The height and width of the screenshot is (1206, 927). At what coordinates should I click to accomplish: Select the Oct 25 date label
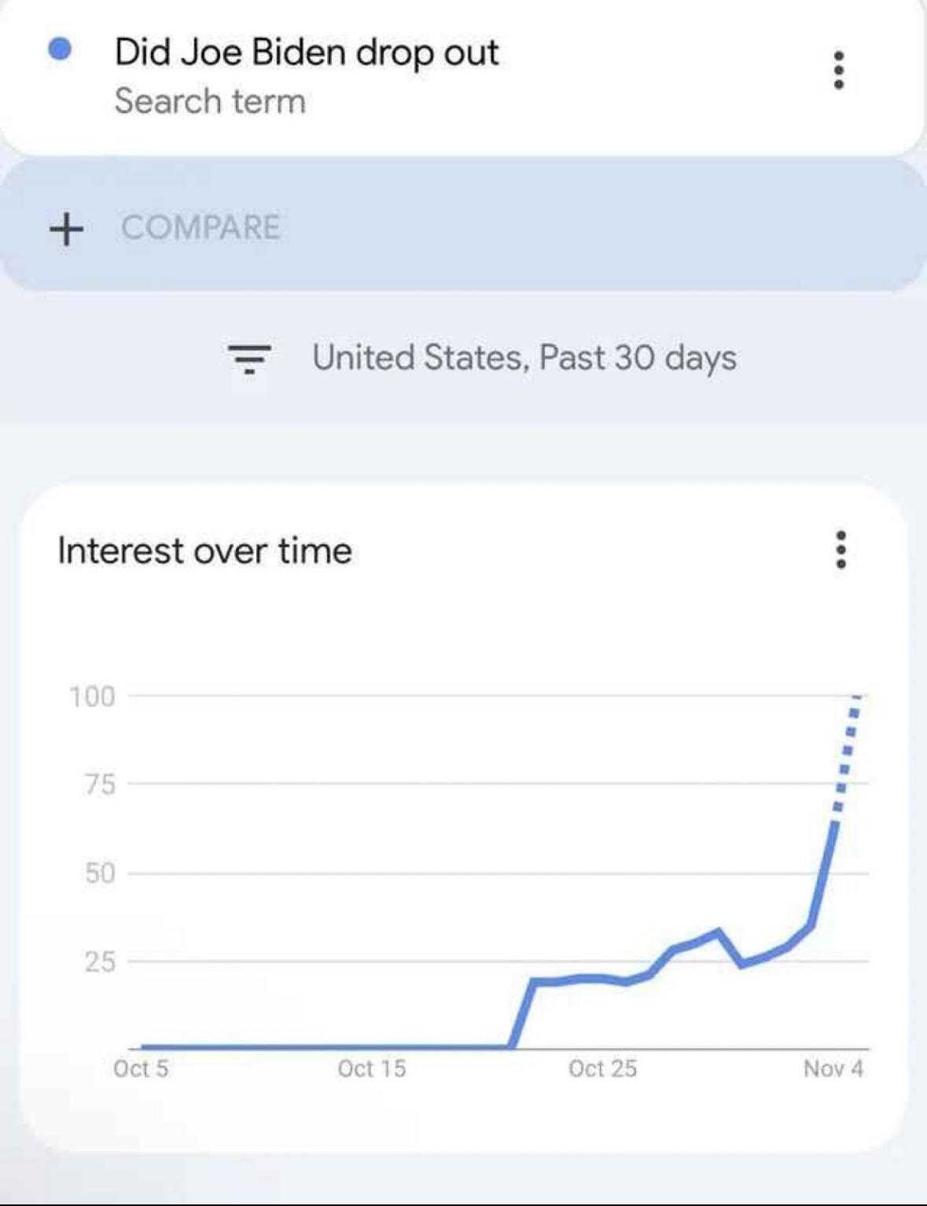point(602,1068)
